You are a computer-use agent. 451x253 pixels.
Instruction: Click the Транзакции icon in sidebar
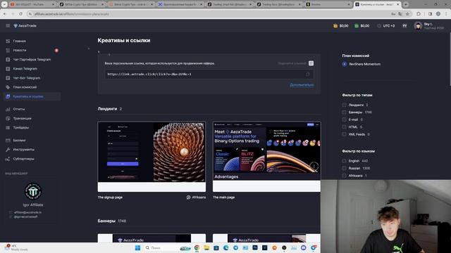pos(8,118)
